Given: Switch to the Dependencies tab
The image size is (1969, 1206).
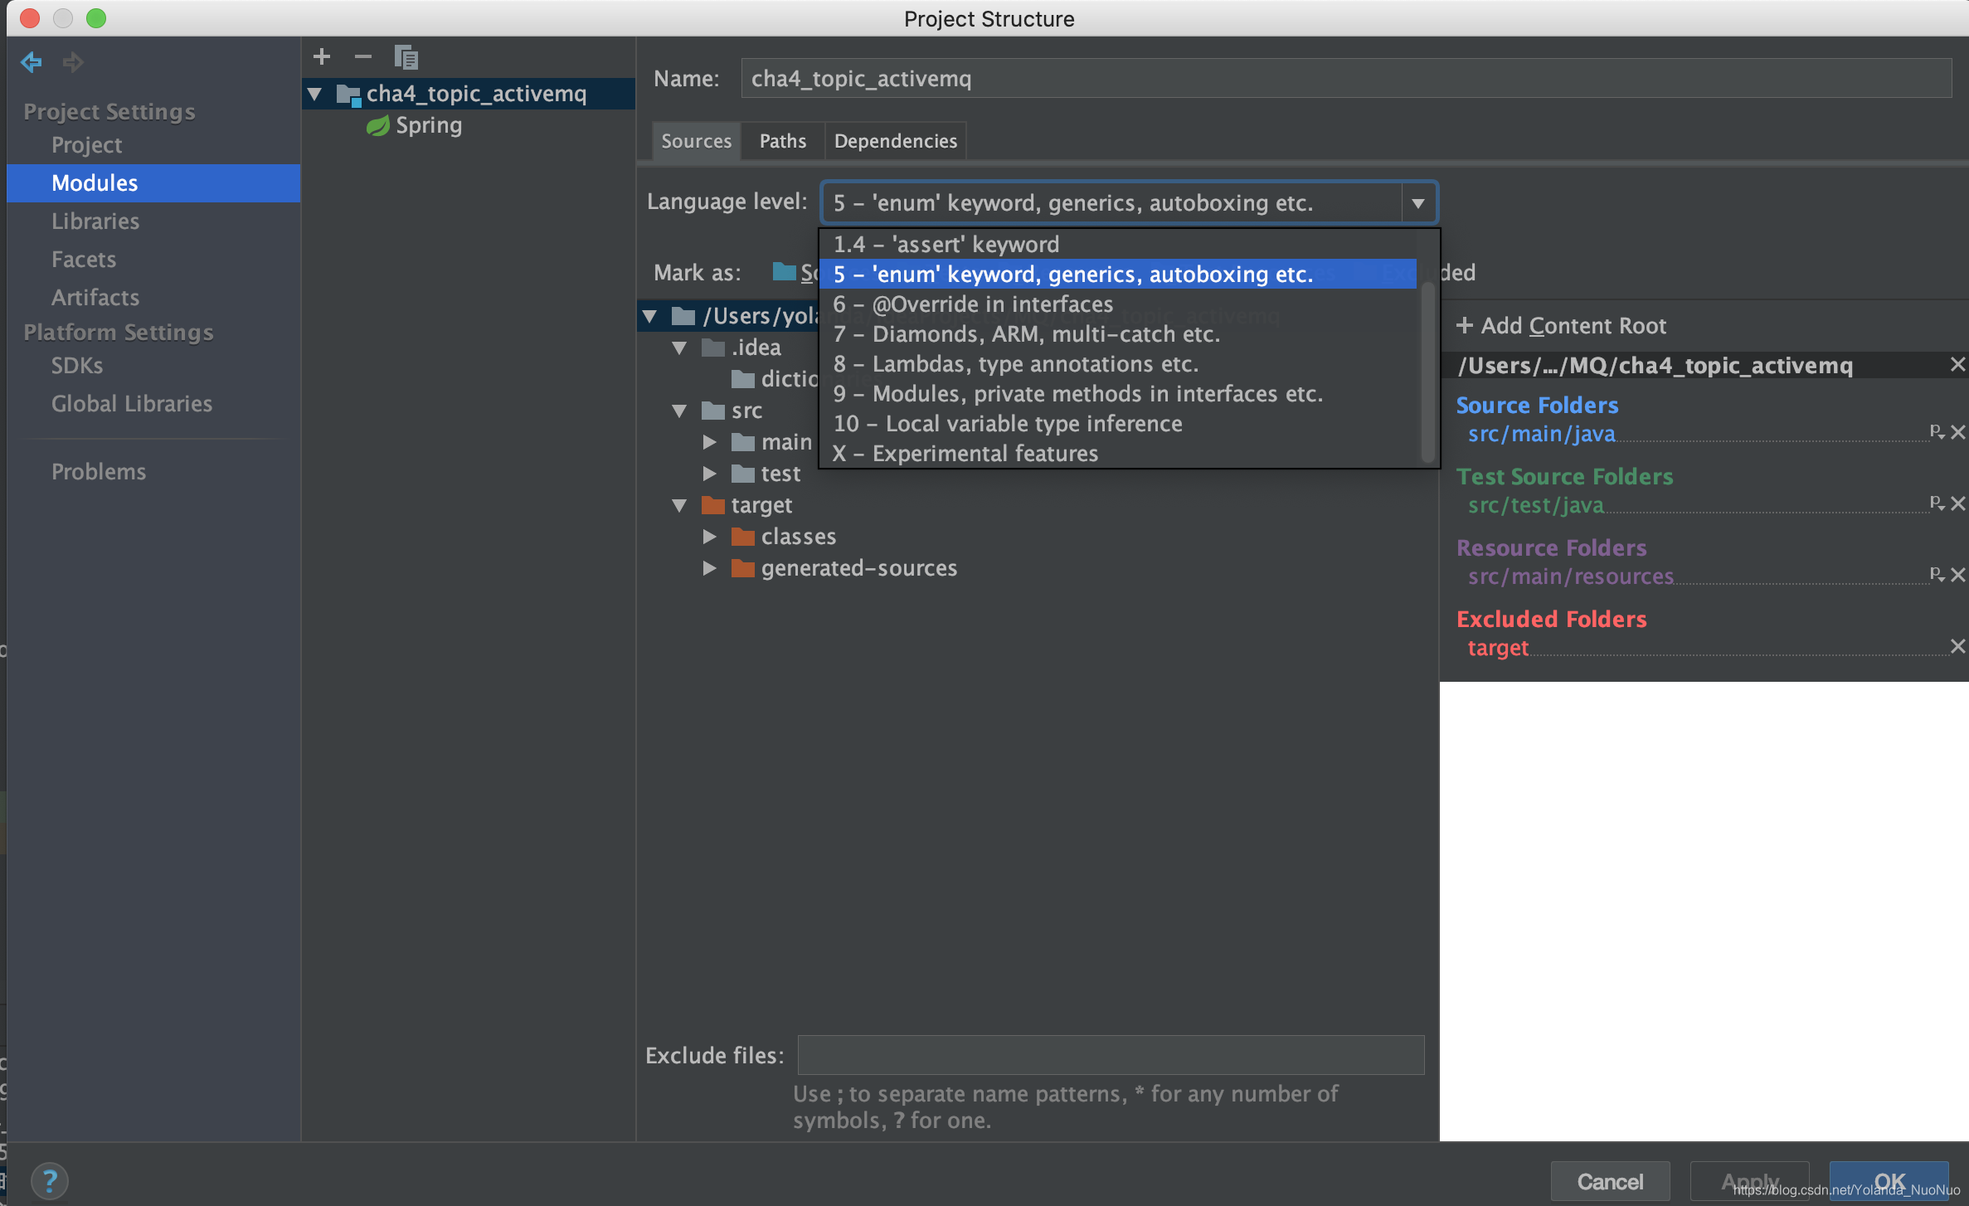Looking at the screenshot, I should pyautogui.click(x=895, y=140).
